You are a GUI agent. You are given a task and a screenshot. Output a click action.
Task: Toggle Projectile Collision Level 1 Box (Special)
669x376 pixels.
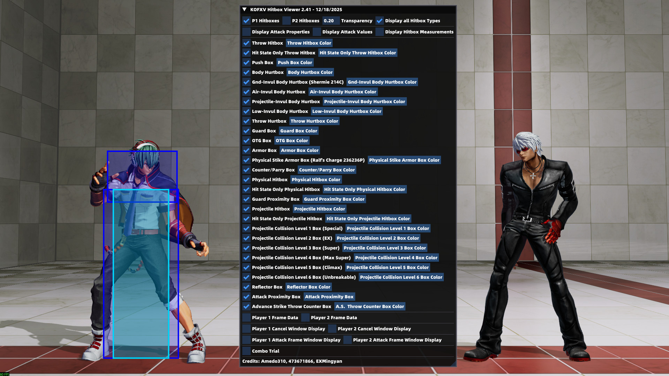pyautogui.click(x=246, y=228)
